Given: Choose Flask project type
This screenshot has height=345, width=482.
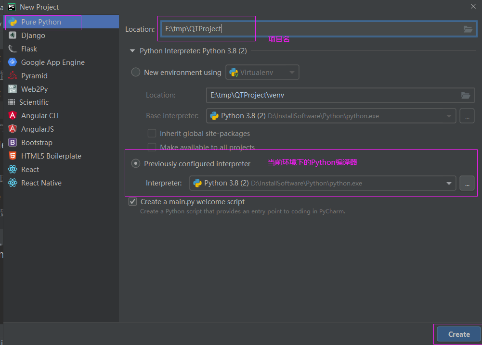Looking at the screenshot, I should click(x=61, y=49).
